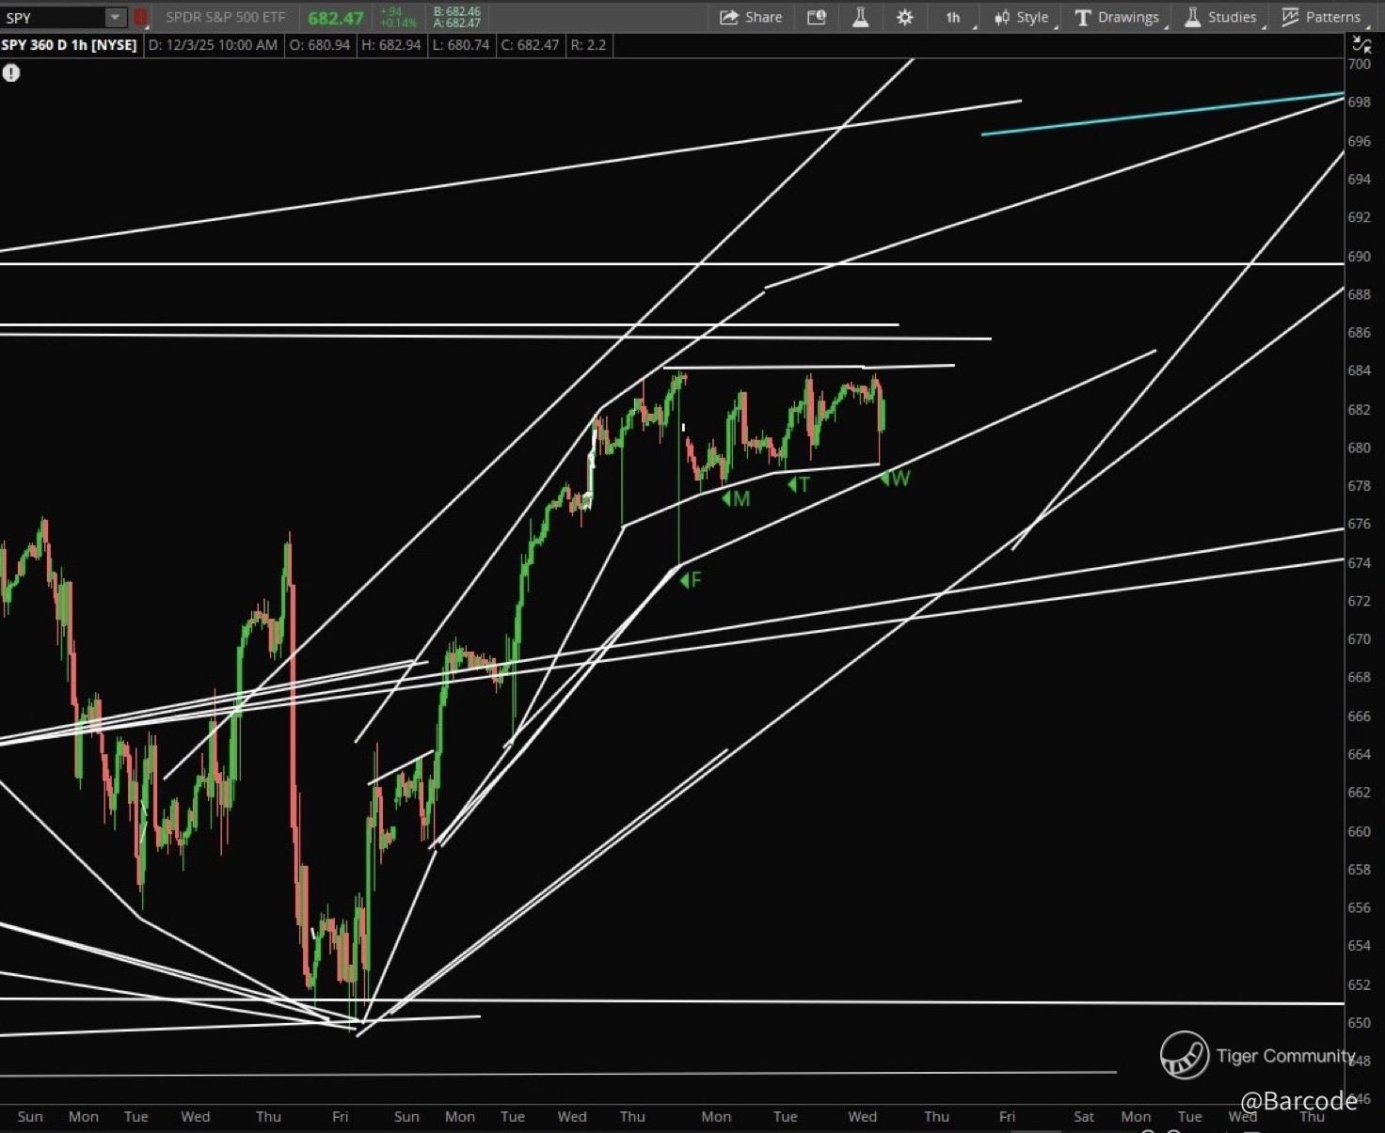Click the 684 price axis label
1385x1133 pixels.
pos(1359,370)
